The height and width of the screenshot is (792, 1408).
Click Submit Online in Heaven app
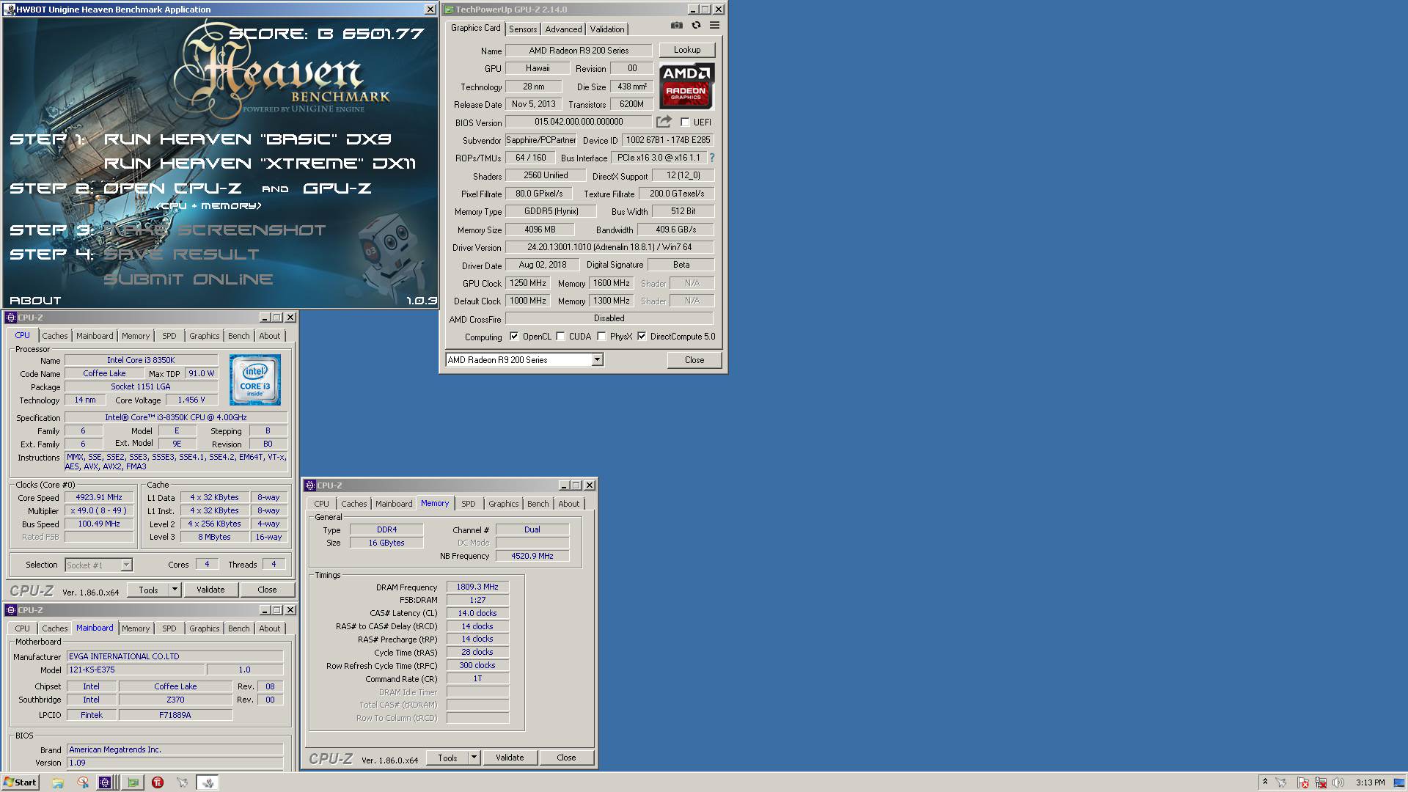point(188,279)
